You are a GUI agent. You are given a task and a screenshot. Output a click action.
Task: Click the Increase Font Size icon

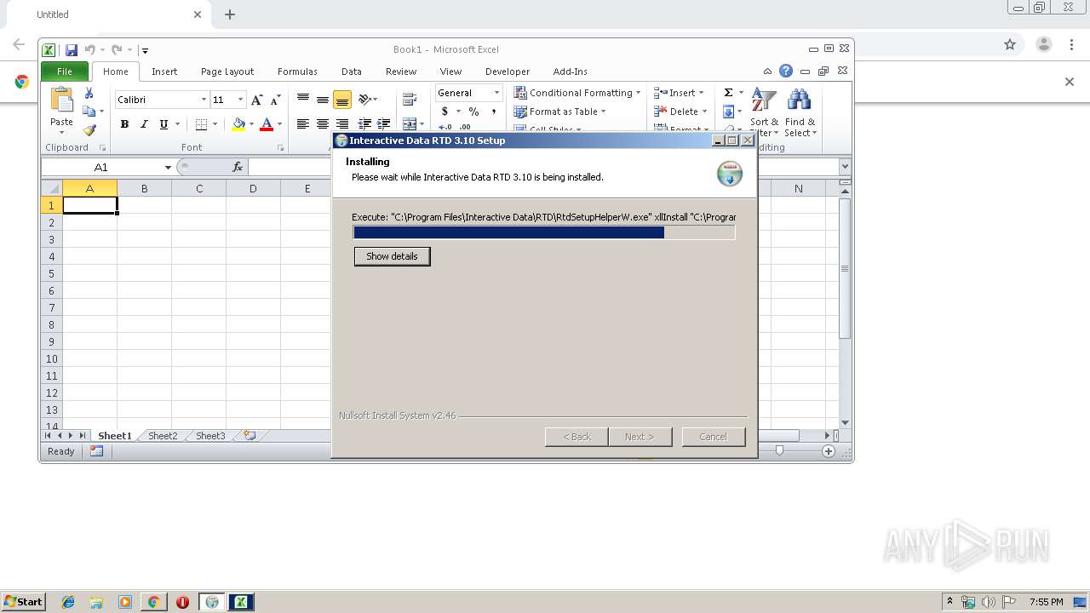(256, 100)
